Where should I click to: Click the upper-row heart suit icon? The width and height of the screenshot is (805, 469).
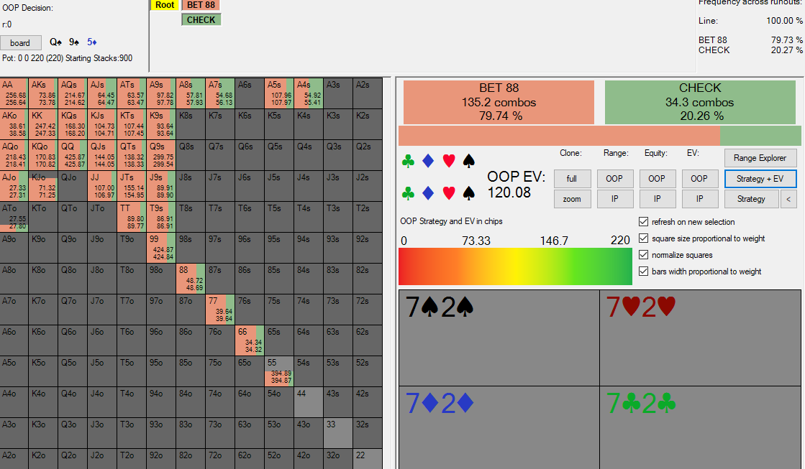tap(449, 162)
